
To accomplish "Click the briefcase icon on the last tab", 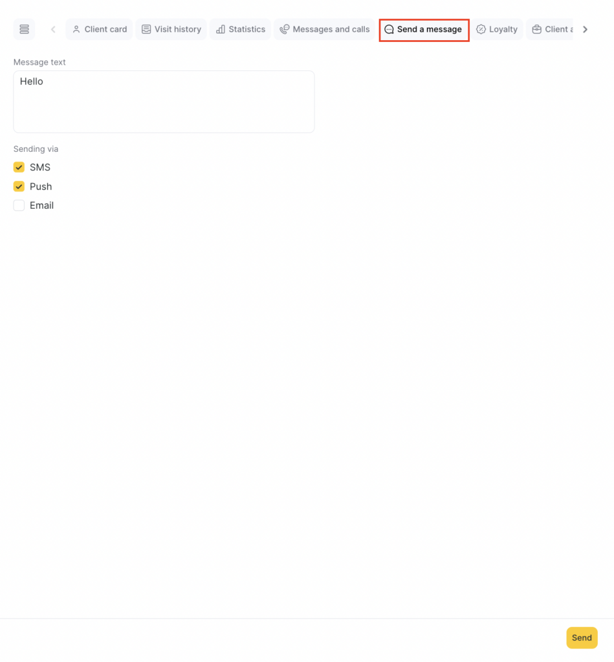I will [536, 29].
